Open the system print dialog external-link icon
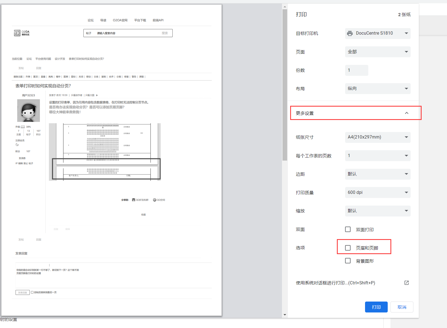This screenshot has height=328, width=447. click(407, 283)
